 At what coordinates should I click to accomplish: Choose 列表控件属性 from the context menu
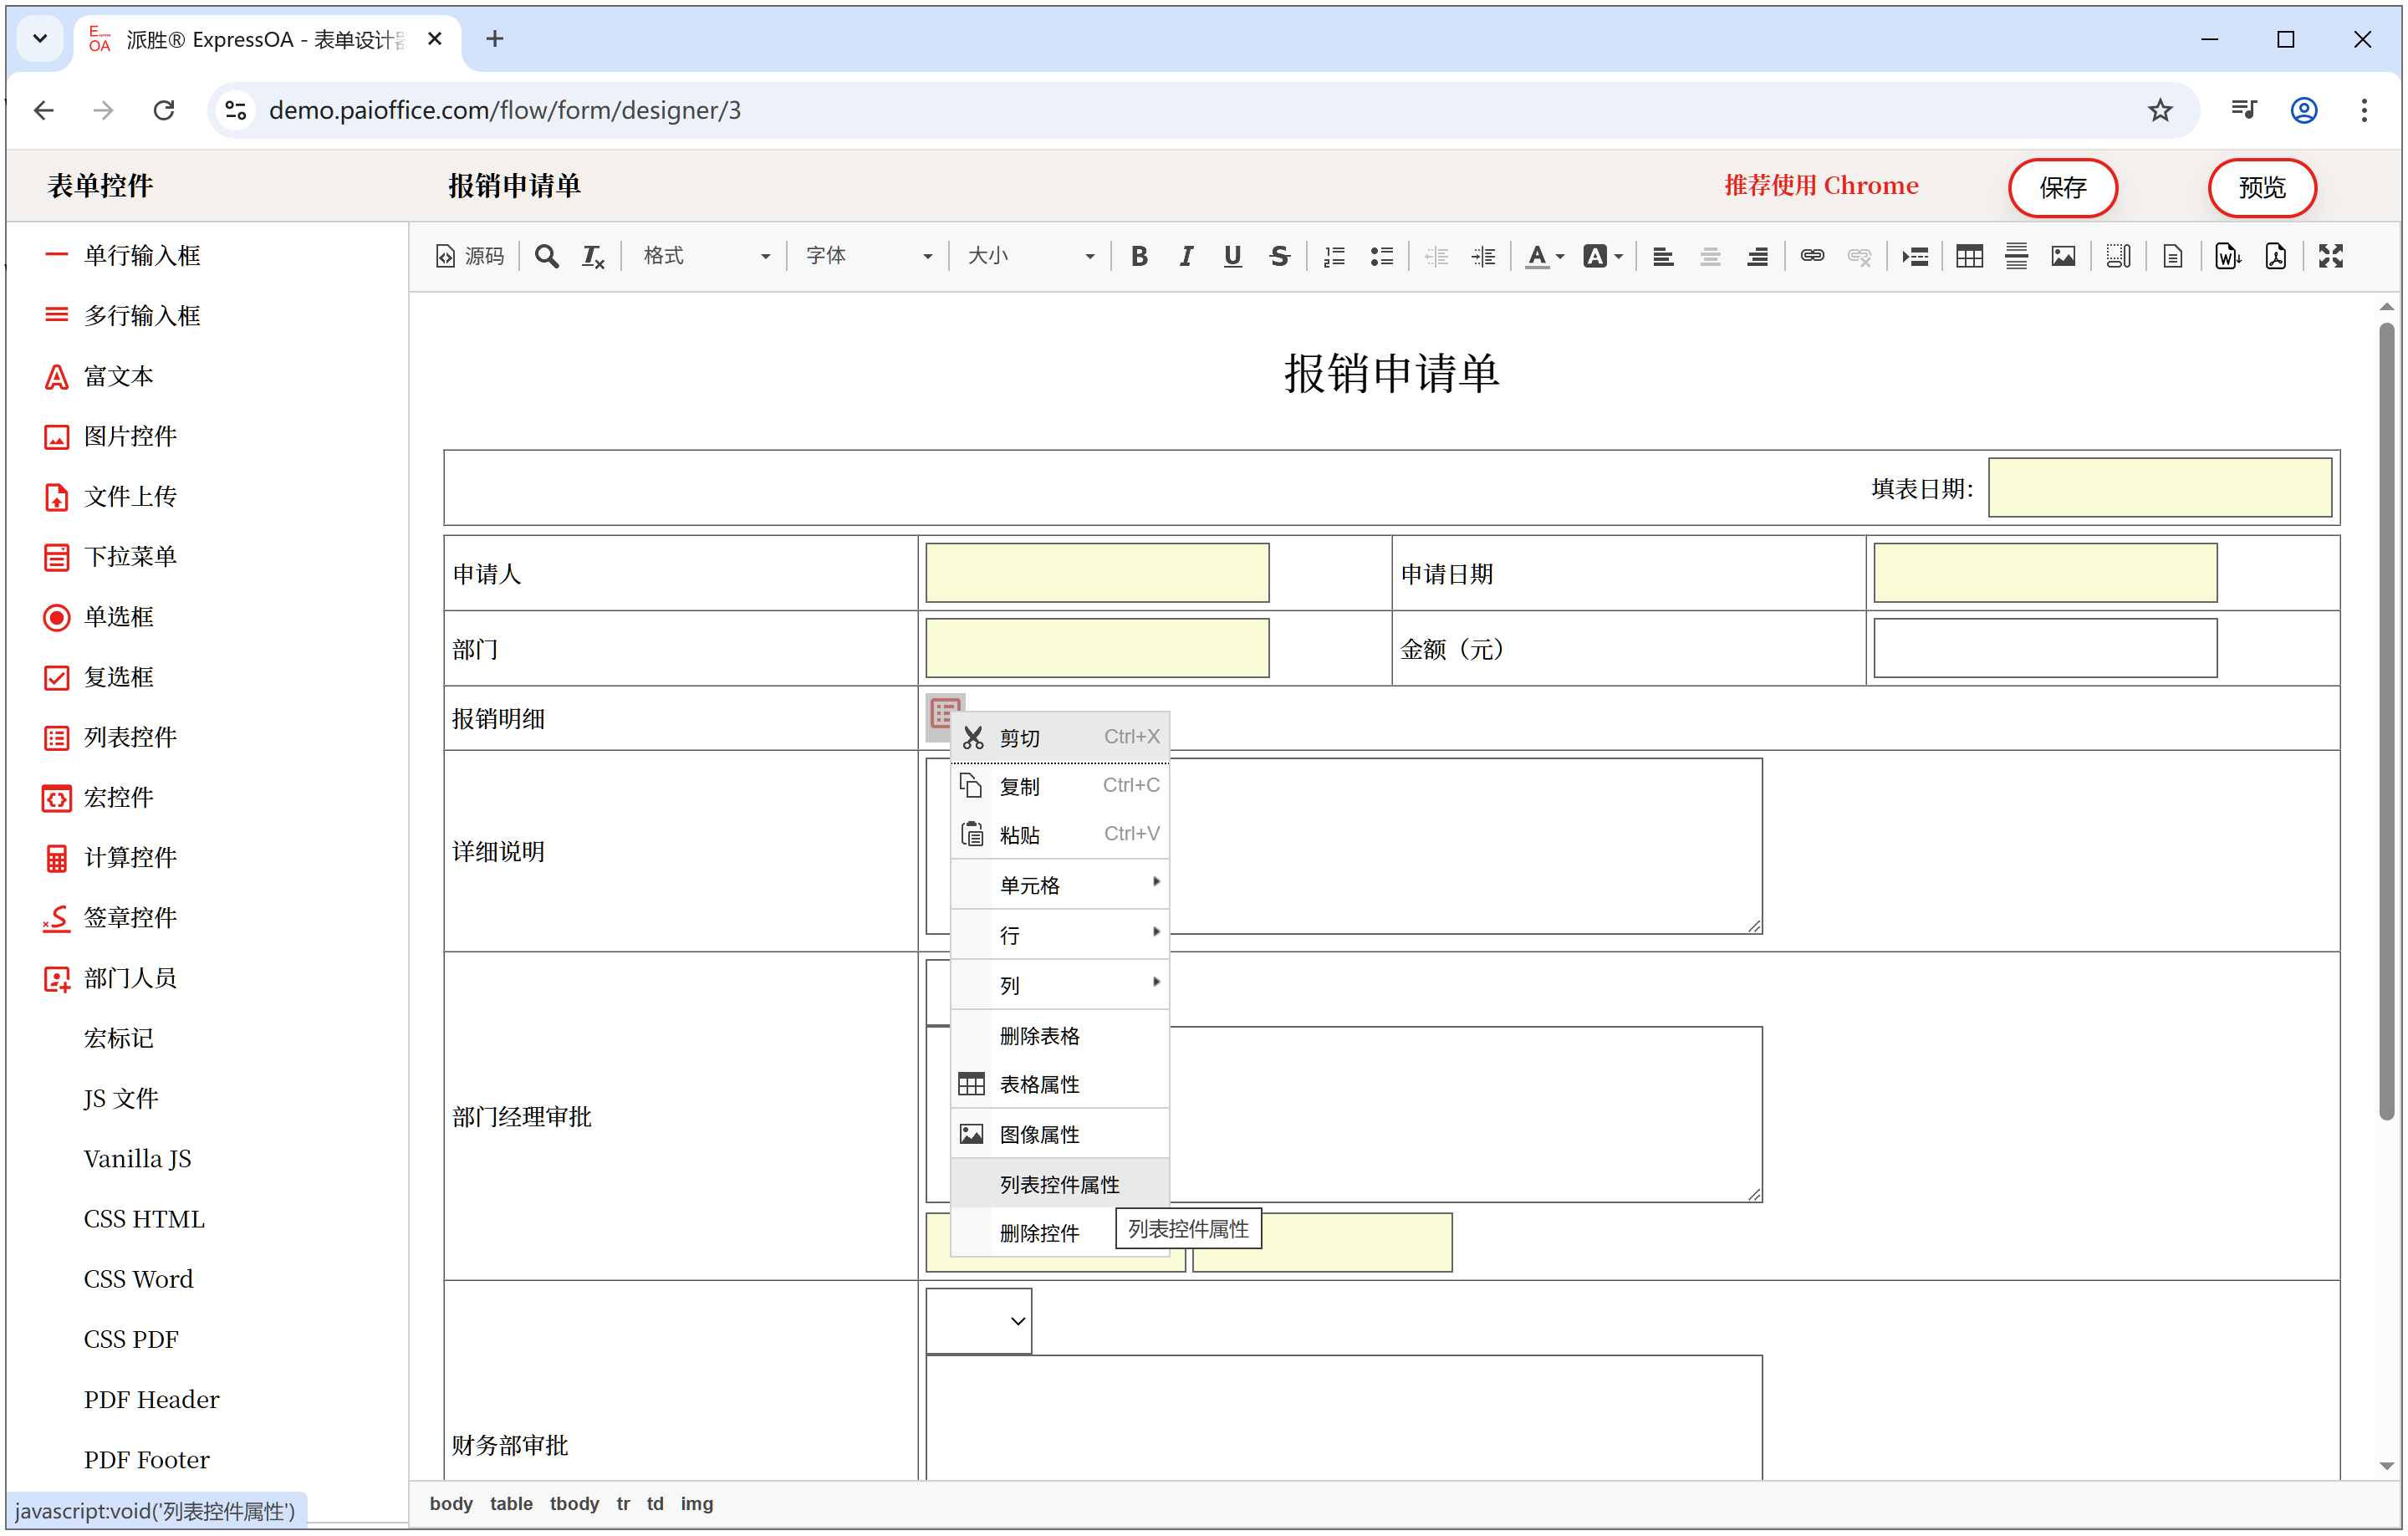click(1060, 1184)
